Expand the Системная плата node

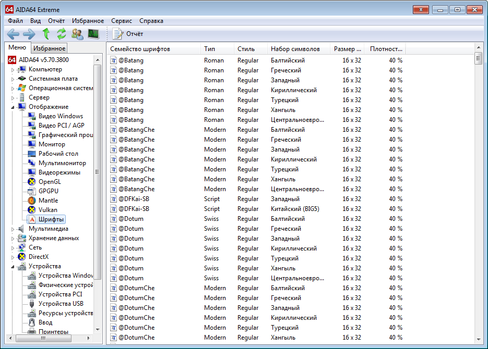13,79
